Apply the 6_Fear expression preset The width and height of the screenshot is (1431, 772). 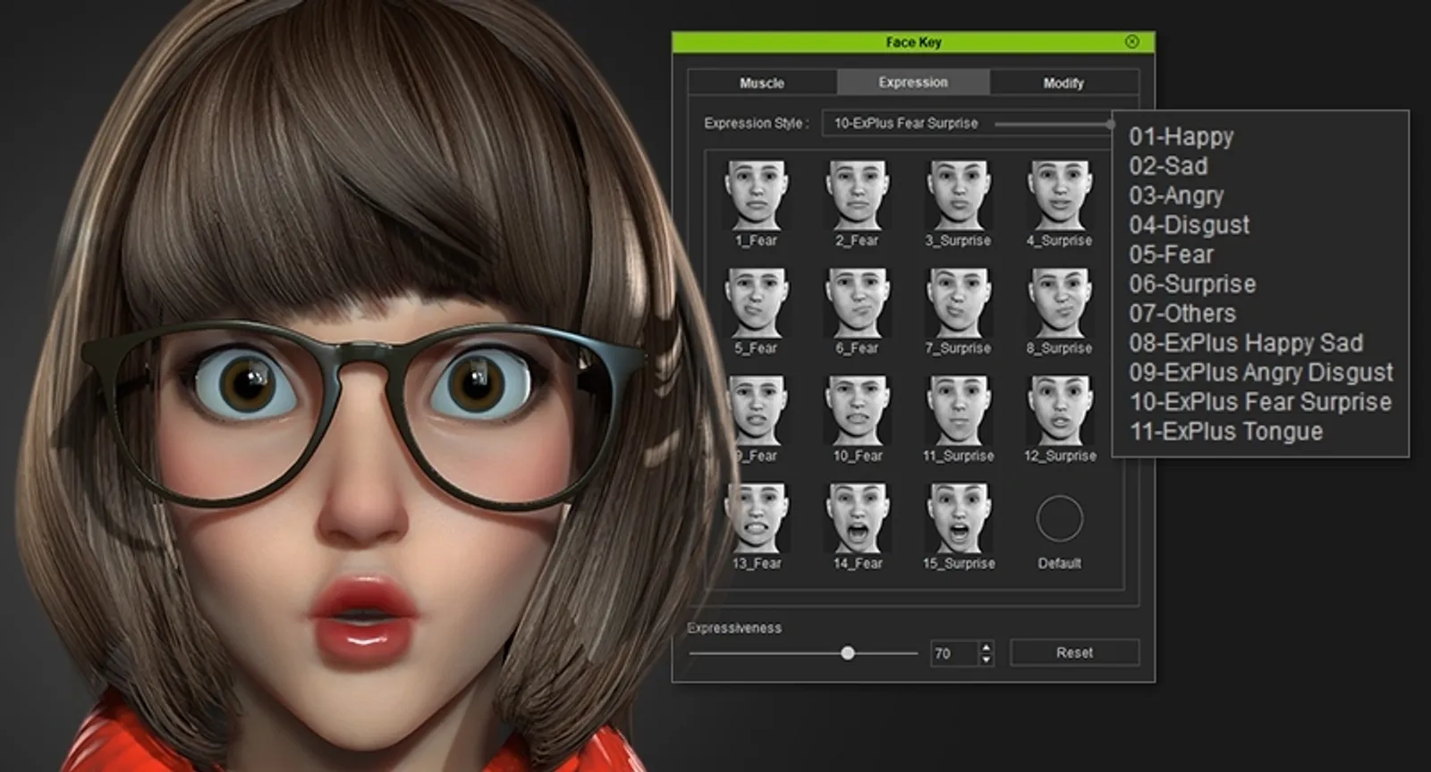tap(857, 304)
